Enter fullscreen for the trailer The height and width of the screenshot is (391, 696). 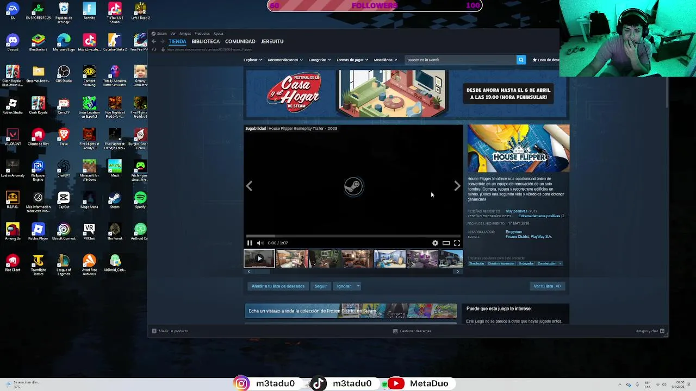pos(457,243)
